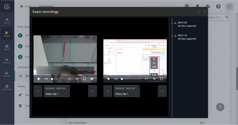The image size is (238, 125).
Task: Click the candidate search magnifier icon
Action: [x=227, y=17]
